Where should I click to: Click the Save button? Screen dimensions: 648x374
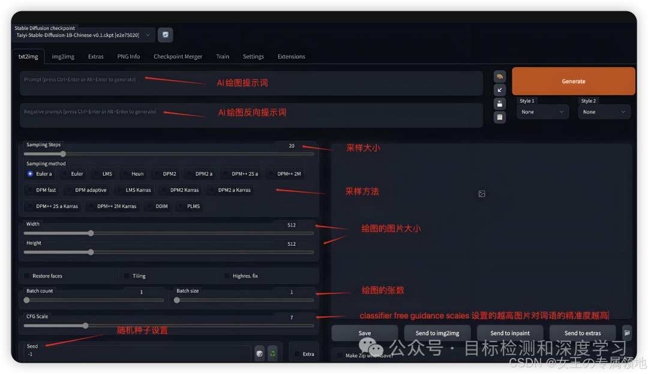point(365,333)
